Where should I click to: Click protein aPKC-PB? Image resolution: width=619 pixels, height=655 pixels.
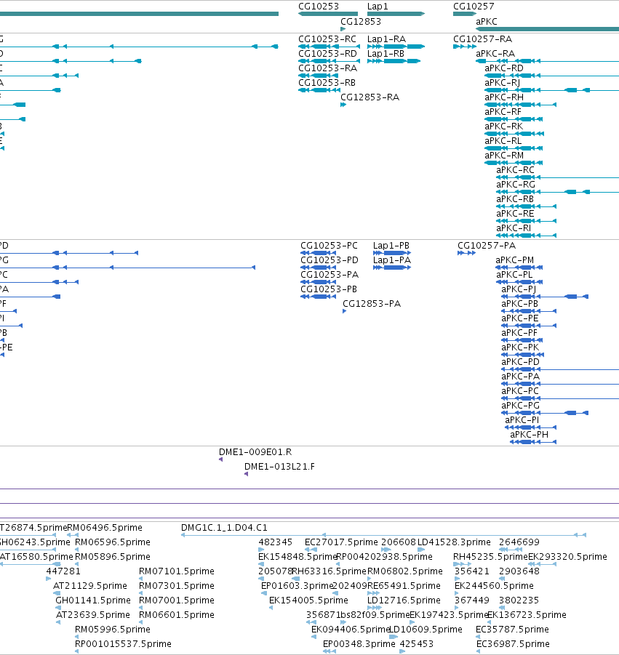click(x=519, y=304)
